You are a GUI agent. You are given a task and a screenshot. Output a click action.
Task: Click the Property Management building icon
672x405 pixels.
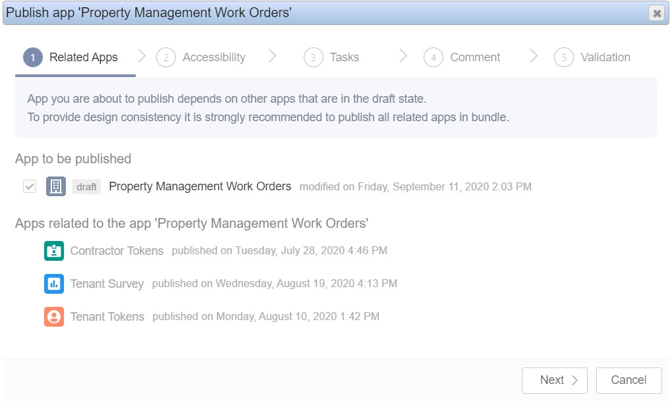click(56, 186)
